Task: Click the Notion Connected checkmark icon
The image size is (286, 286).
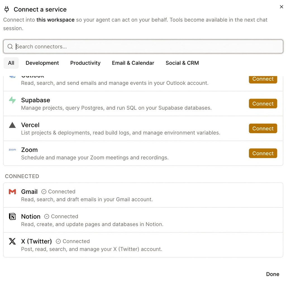Action: (47, 216)
